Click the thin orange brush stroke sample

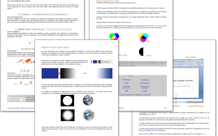pos(21,61)
